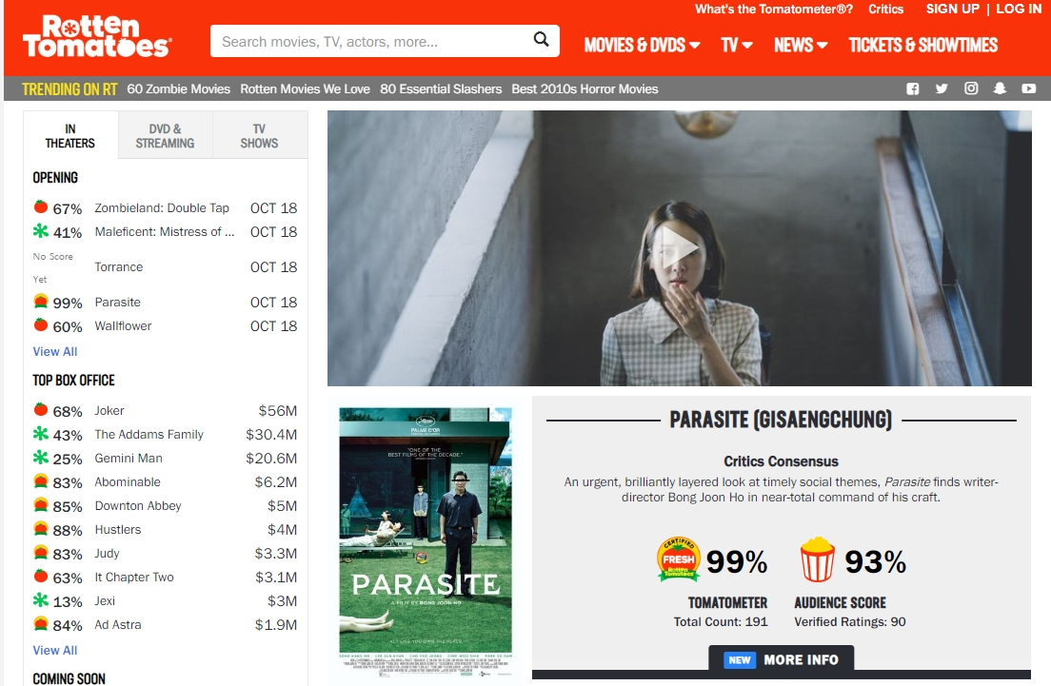Click the Jexi movie title
Viewport: 1051px width, 686px height.
[x=105, y=600]
